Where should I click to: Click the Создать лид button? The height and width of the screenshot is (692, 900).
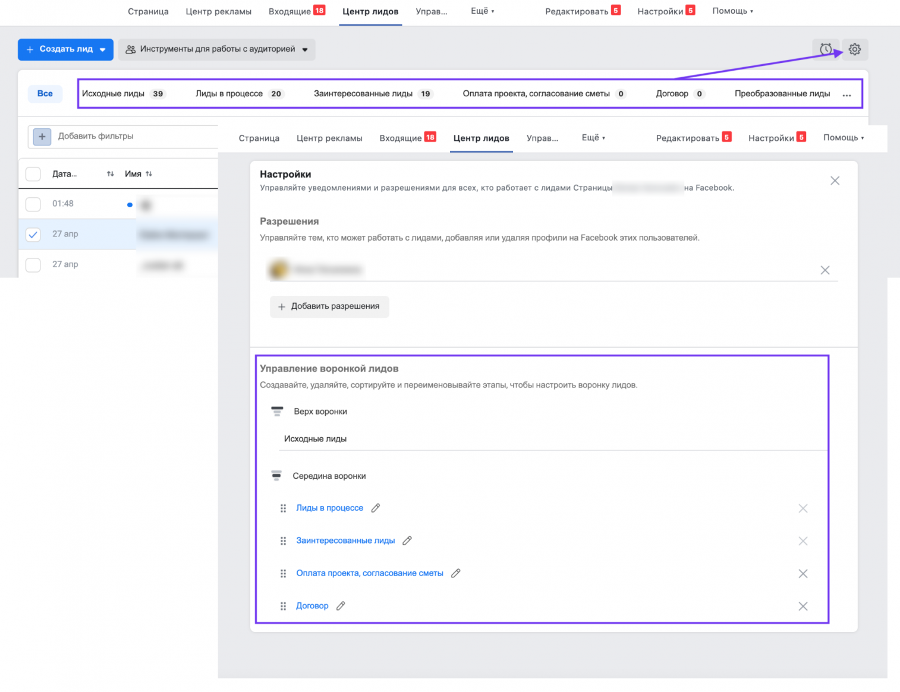point(65,49)
